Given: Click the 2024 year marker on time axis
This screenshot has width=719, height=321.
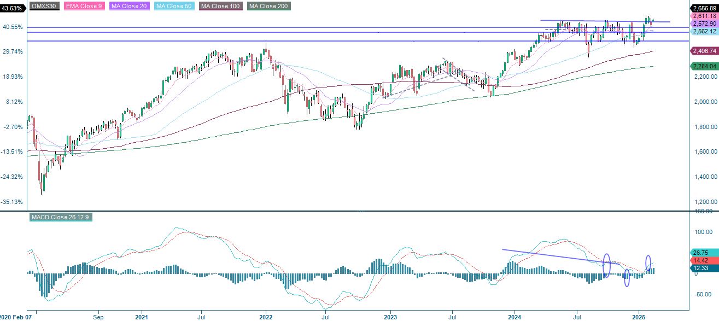Looking at the screenshot, I should 515,317.
